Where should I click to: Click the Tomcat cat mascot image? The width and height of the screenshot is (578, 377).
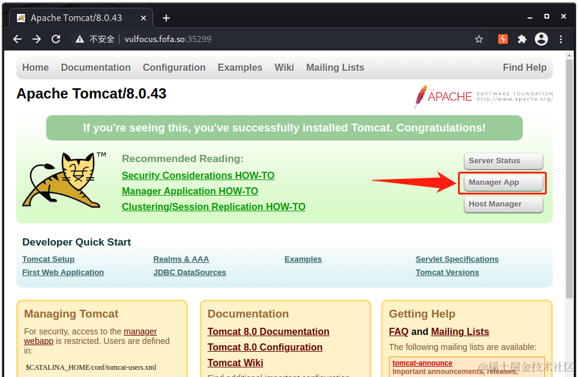click(x=64, y=179)
